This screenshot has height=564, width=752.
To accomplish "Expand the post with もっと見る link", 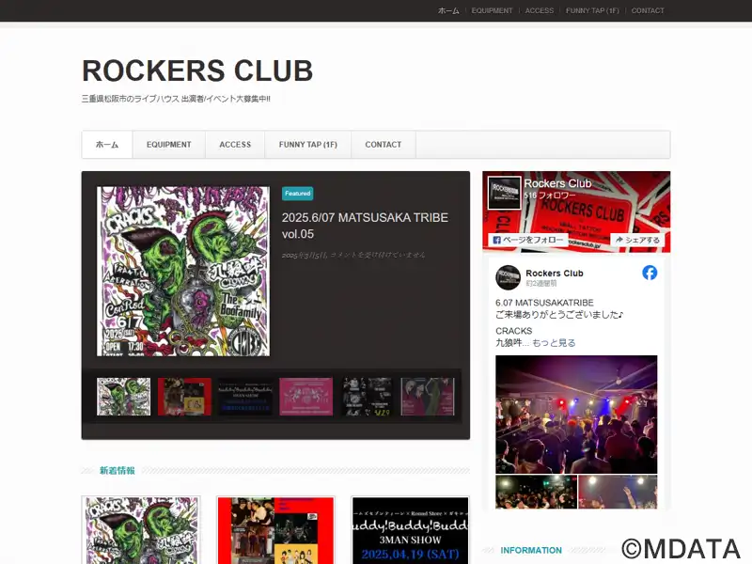I will tap(554, 343).
